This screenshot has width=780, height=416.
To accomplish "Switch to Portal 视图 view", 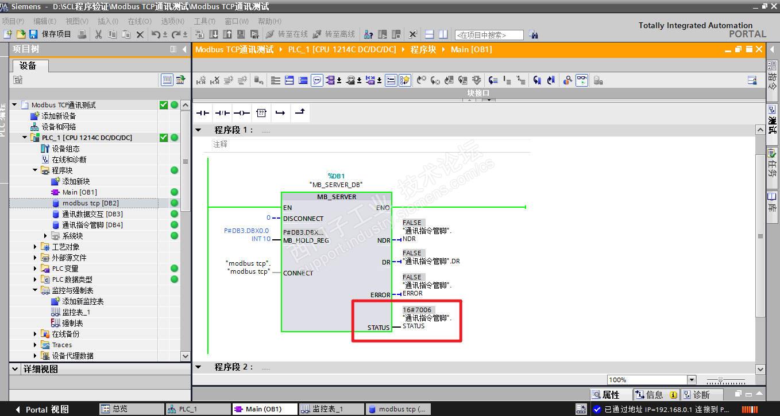I will [x=43, y=409].
